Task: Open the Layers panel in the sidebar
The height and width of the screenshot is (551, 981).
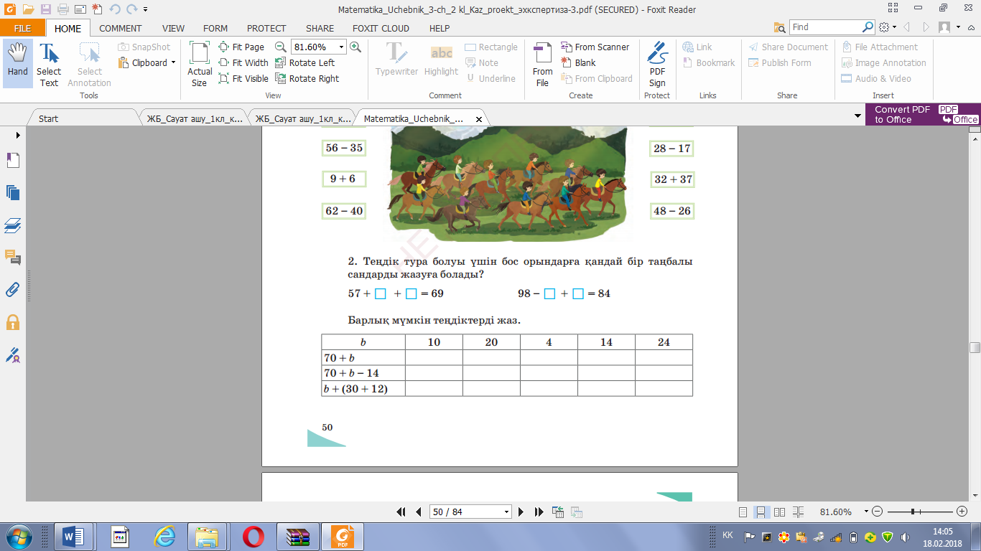Action: coord(13,226)
